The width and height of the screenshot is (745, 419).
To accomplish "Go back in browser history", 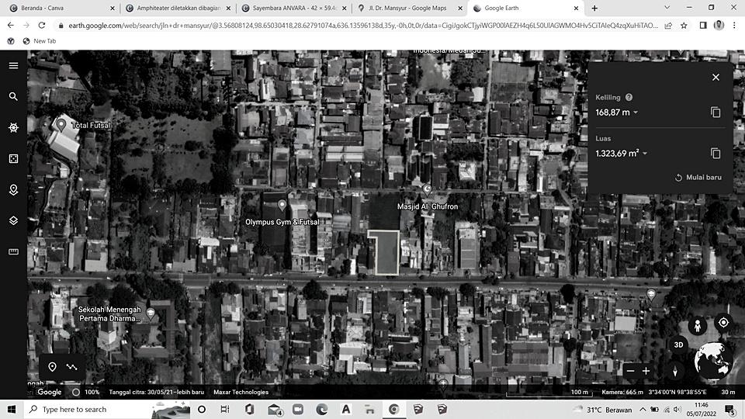I will tap(10, 25).
